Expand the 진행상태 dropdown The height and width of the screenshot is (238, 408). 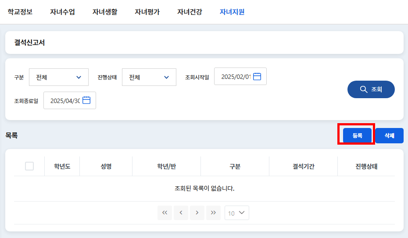[149, 77]
